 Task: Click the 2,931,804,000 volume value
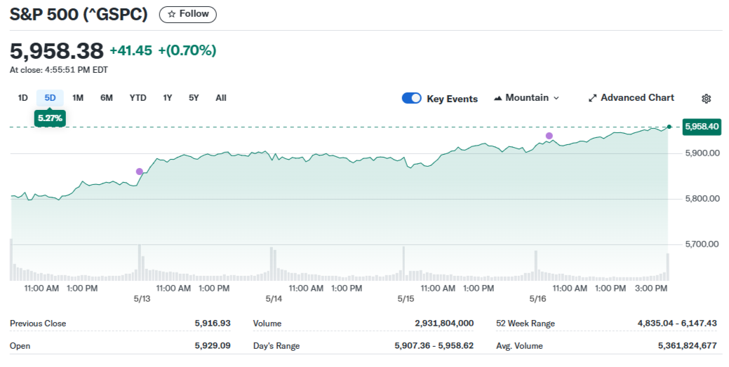click(444, 323)
